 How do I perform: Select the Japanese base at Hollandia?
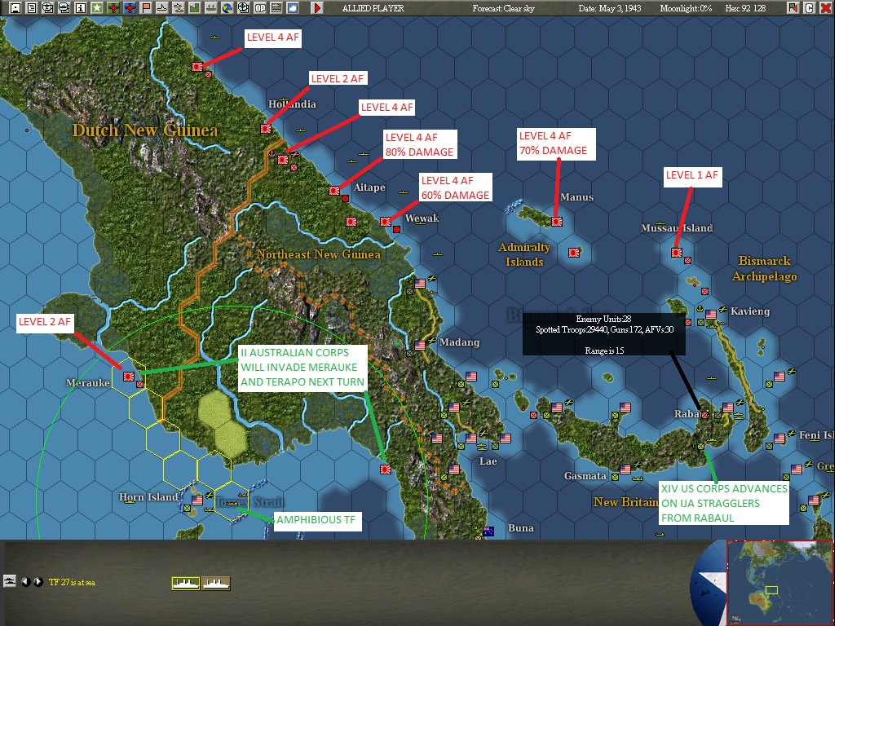266,128
